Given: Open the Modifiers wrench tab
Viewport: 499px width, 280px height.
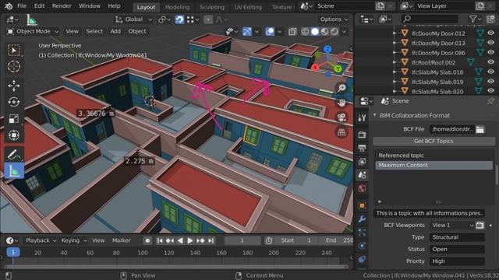Looking at the screenshot, I should click(x=362, y=219).
